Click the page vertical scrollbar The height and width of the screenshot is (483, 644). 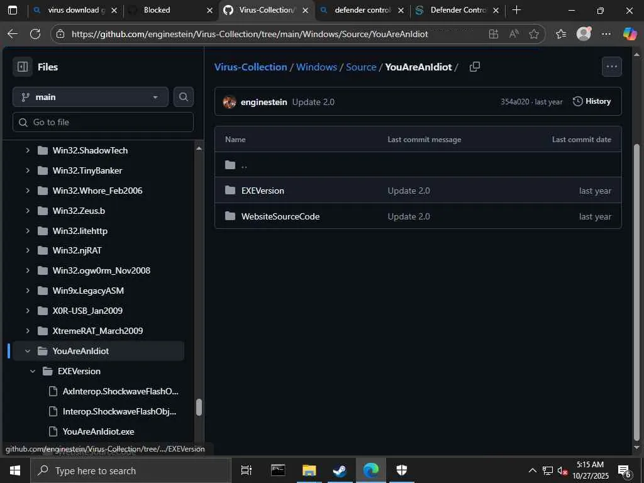pyautogui.click(x=636, y=292)
